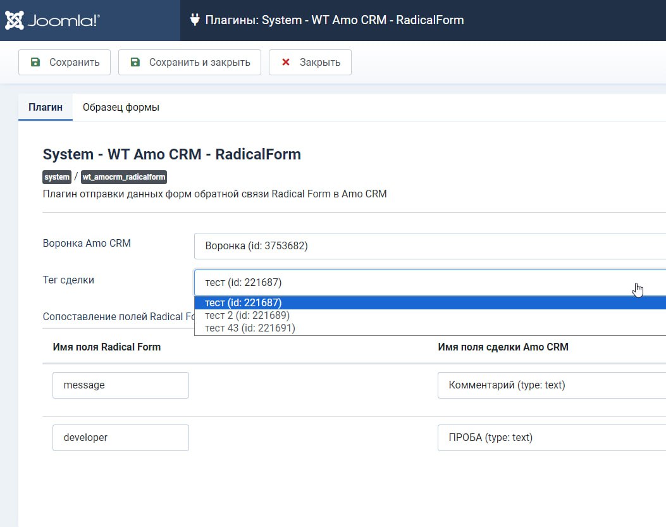
Task: Click the system badge
Action: pos(57,177)
